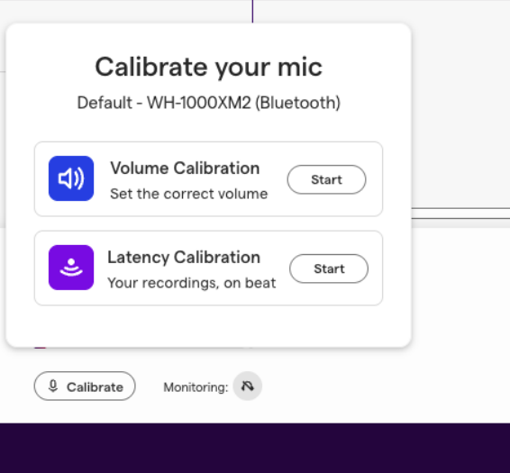The height and width of the screenshot is (473, 510).
Task: Select the Volume Calibration title text
Action: (x=185, y=168)
